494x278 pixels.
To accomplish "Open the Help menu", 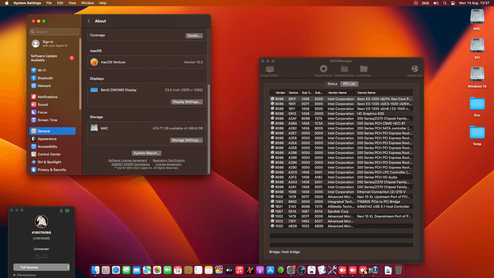I will coord(103,3).
